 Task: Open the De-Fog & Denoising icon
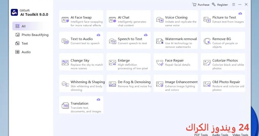tap(113, 84)
